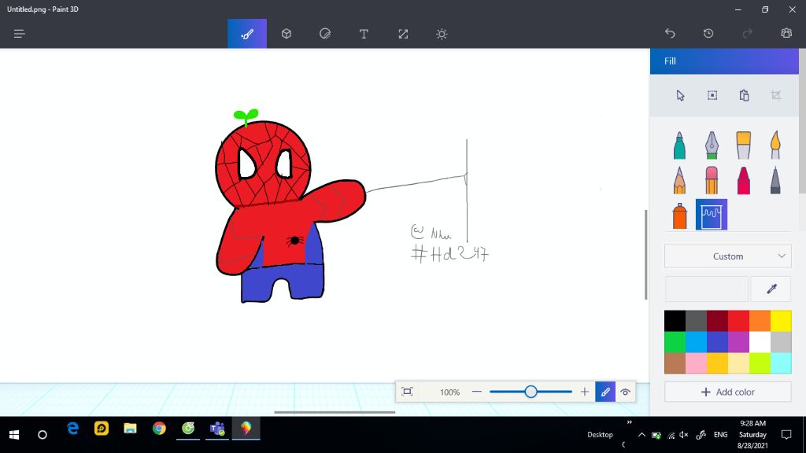Viewport: 806px width, 453px height.
Task: Choose the orange color swatch
Action: tap(760, 321)
